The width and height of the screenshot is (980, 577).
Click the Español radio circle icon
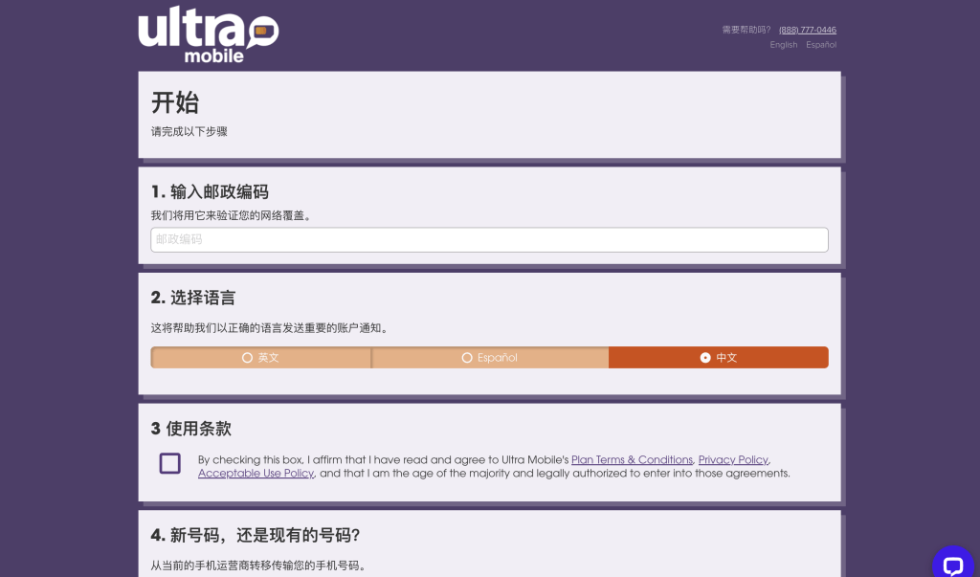click(467, 358)
